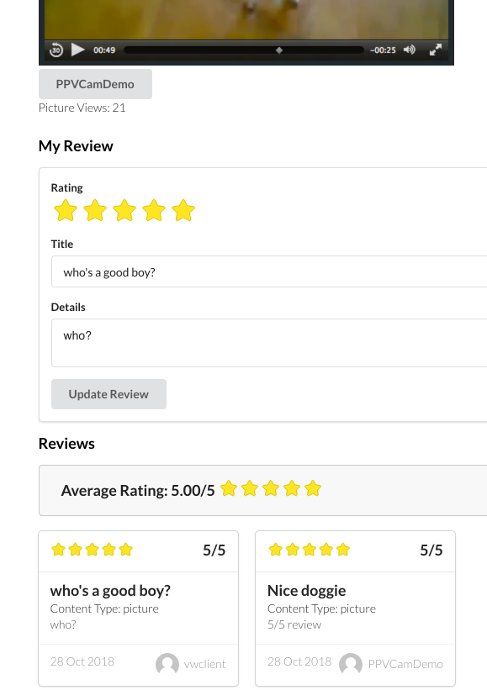
Task: Open PPVCamDemo reviewer profile link
Action: pyautogui.click(x=405, y=664)
